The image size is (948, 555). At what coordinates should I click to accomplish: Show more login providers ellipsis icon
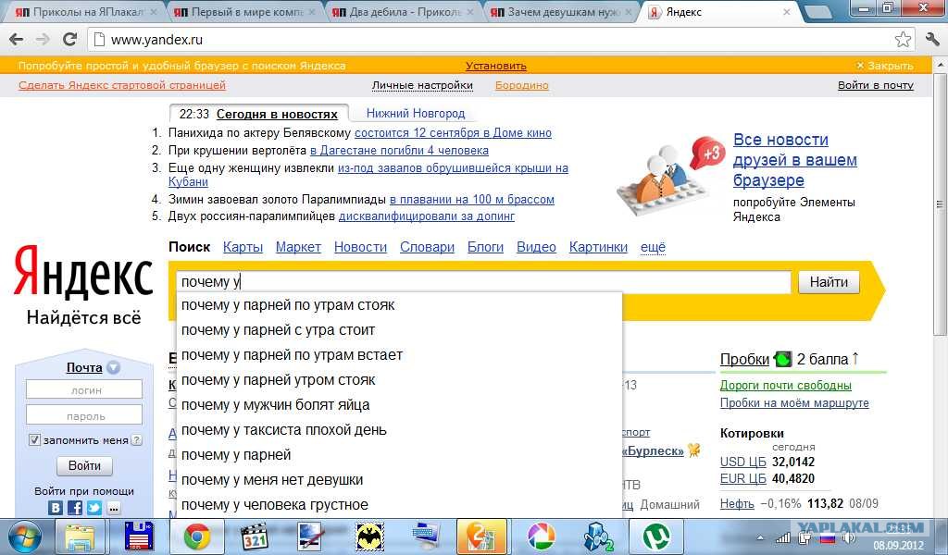pyautogui.click(x=114, y=509)
